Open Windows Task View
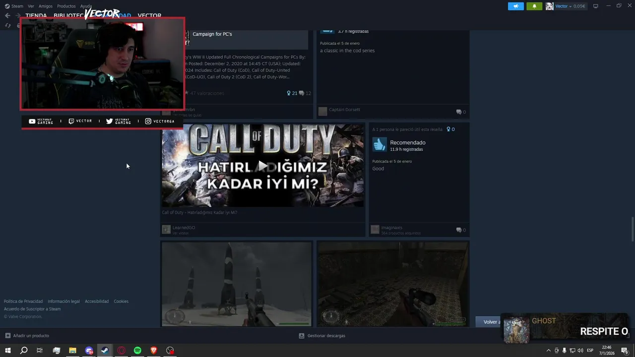The height and width of the screenshot is (357, 635). click(x=40, y=351)
